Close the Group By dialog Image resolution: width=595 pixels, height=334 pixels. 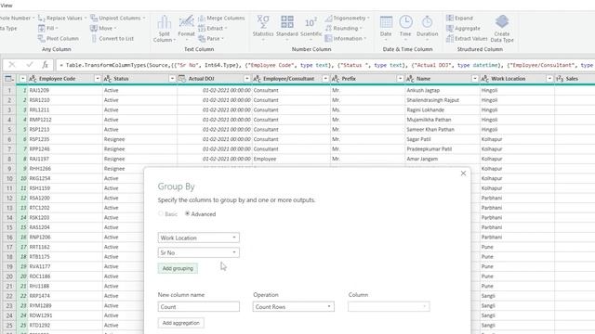(463, 173)
